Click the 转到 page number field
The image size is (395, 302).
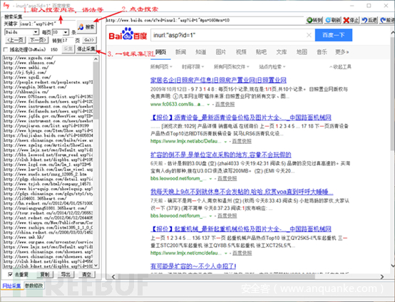[68, 41]
